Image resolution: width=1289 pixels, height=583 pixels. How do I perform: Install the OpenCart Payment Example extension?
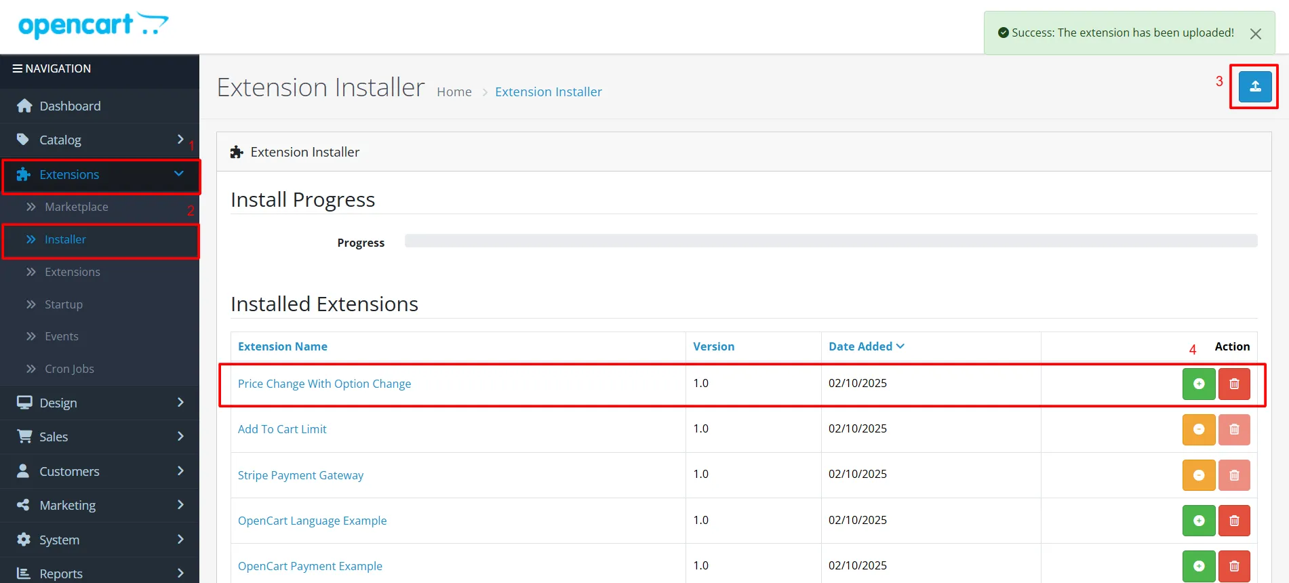tap(1198, 566)
